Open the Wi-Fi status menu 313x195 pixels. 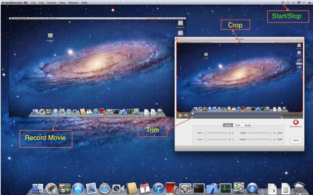click(299, 3)
